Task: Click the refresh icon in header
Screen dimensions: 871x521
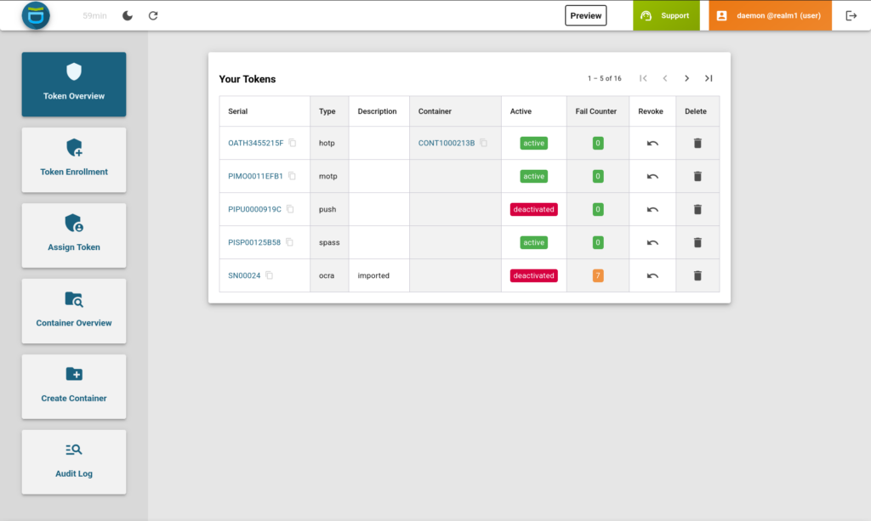Action: [153, 15]
